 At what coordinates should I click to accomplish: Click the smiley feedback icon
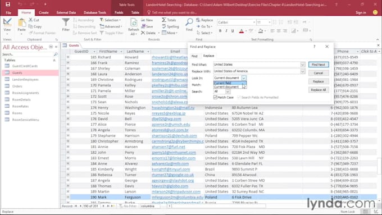tap(375, 12)
